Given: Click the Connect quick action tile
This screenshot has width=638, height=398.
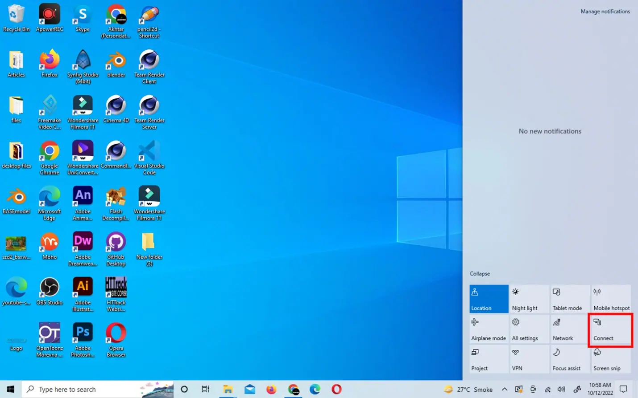Looking at the screenshot, I should point(611,329).
